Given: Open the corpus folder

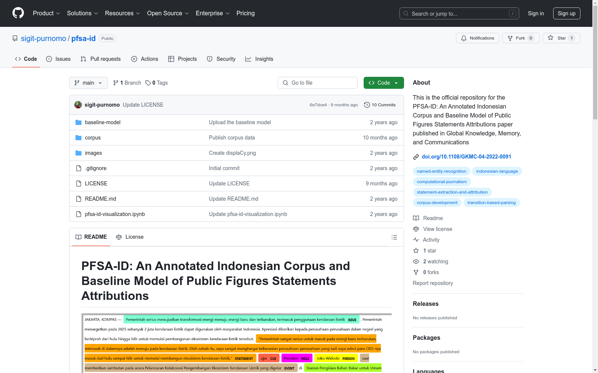Looking at the screenshot, I should pyautogui.click(x=93, y=138).
